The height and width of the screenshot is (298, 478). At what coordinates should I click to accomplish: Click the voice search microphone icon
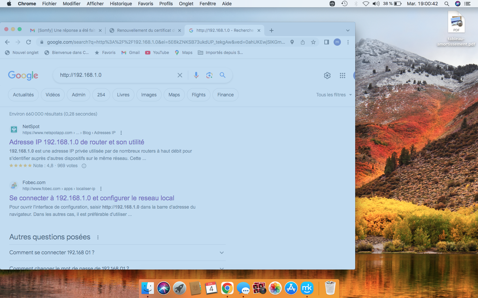[196, 75]
